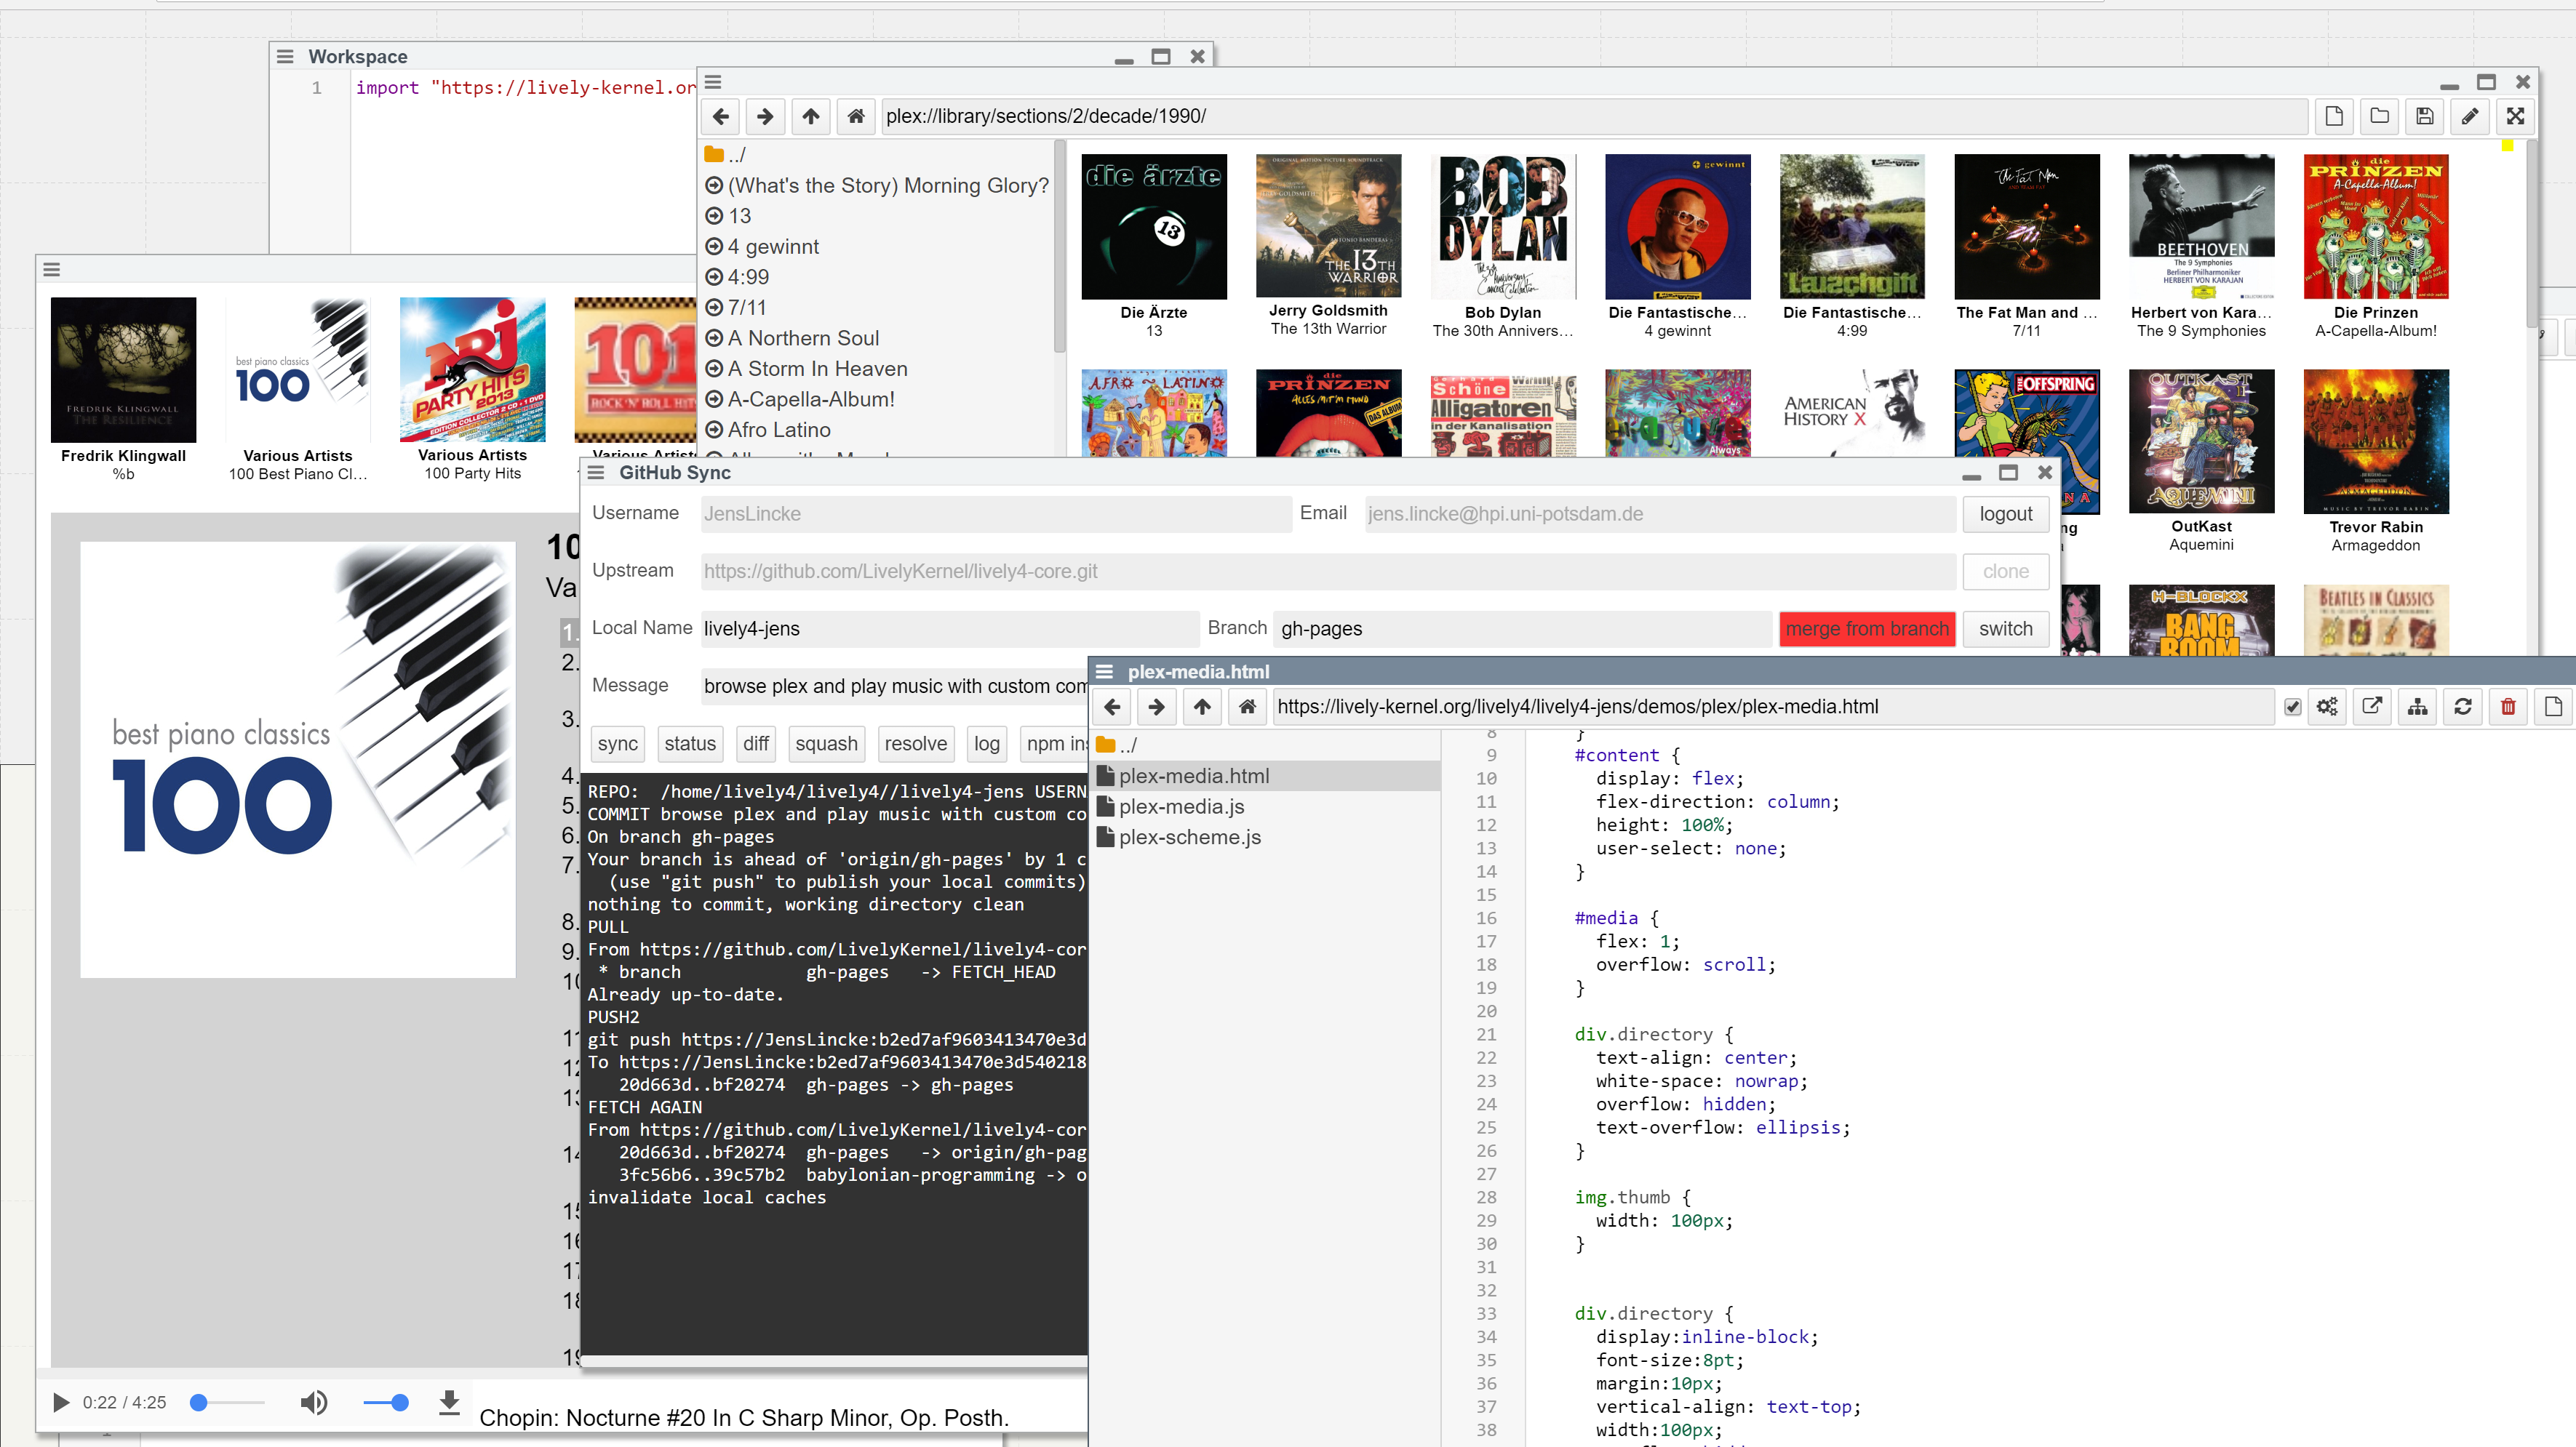The height and width of the screenshot is (1447, 2576).
Task: Open the sitemap hierarchy icon
Action: 2417,707
